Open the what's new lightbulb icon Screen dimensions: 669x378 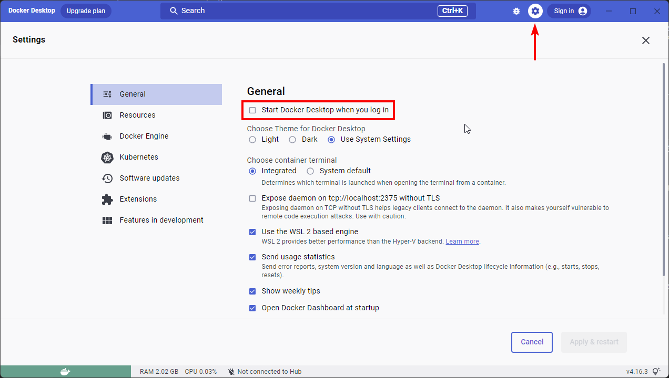tap(656, 371)
